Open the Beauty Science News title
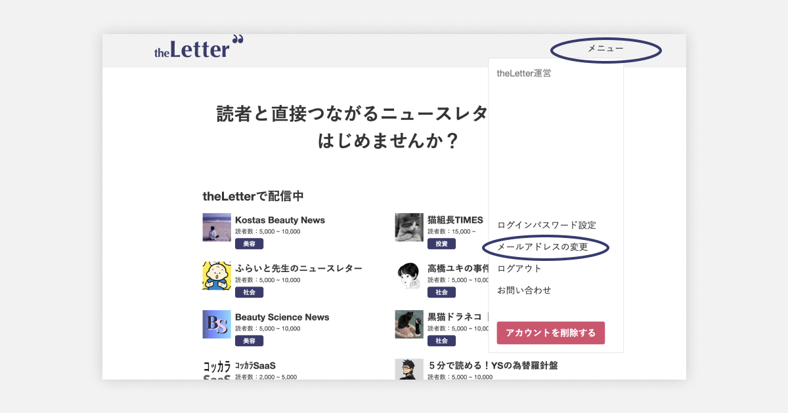 (282, 317)
